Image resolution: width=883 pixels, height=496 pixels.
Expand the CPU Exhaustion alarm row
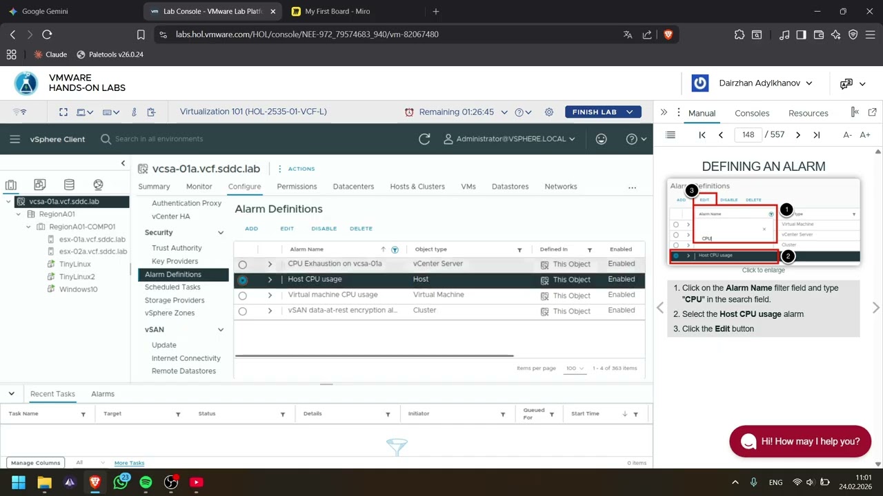(x=270, y=265)
